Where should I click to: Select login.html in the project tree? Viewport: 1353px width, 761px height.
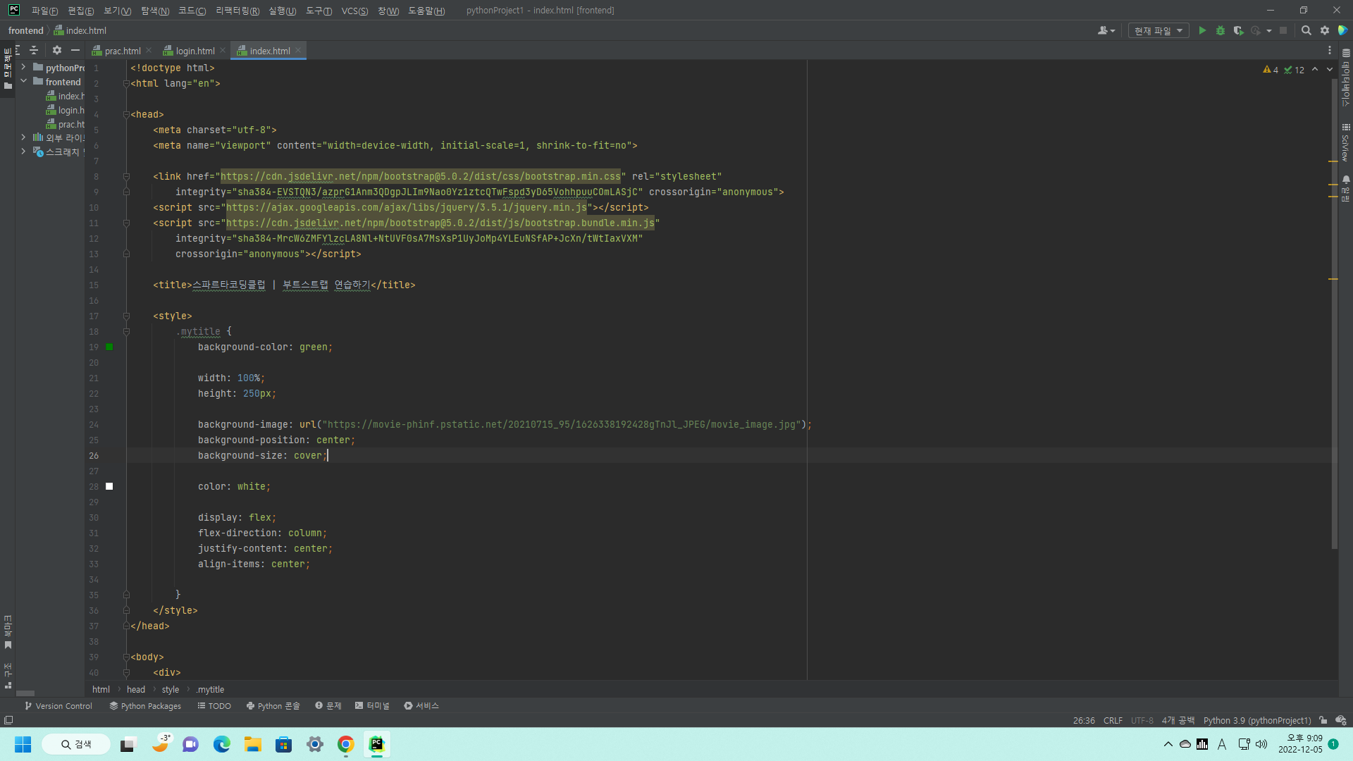click(x=66, y=110)
